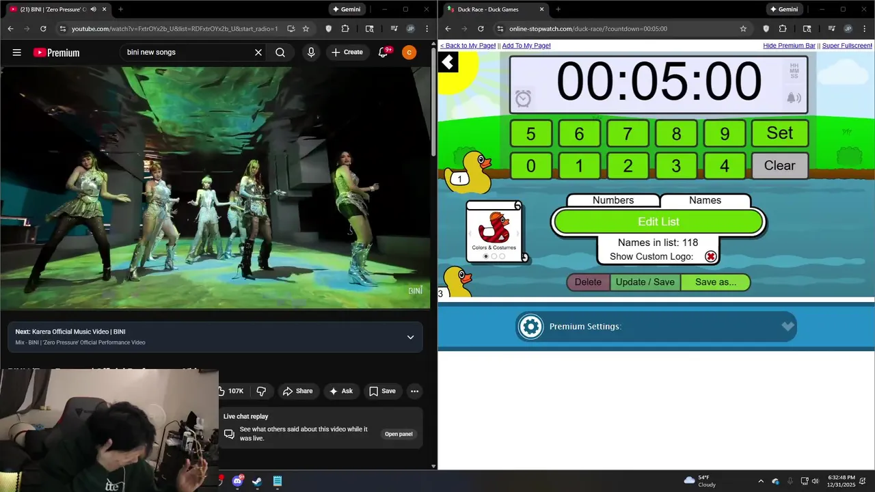Go back in the YouTube browser window
Viewport: 875px width, 492px height.
pos(10,29)
